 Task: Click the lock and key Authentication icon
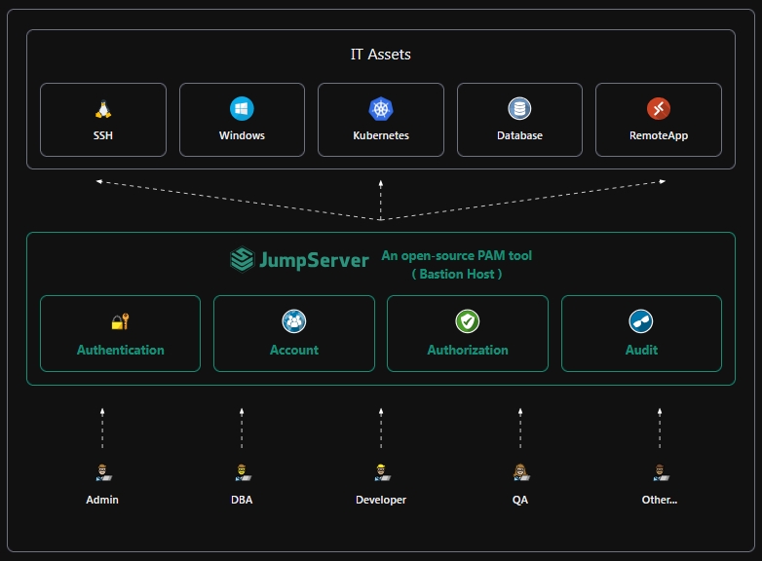[x=120, y=321]
